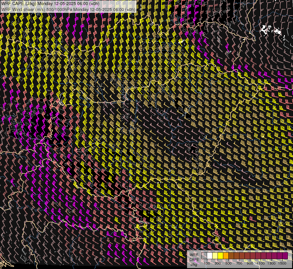The width and height of the screenshot is (293, 269).
Task: Click the 300 value in the legend
Action: (218, 263)
